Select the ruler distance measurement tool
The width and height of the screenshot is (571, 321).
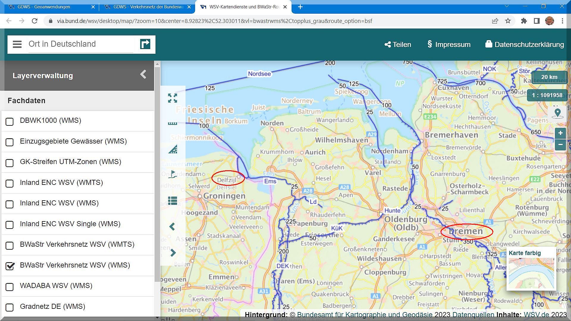click(172, 123)
